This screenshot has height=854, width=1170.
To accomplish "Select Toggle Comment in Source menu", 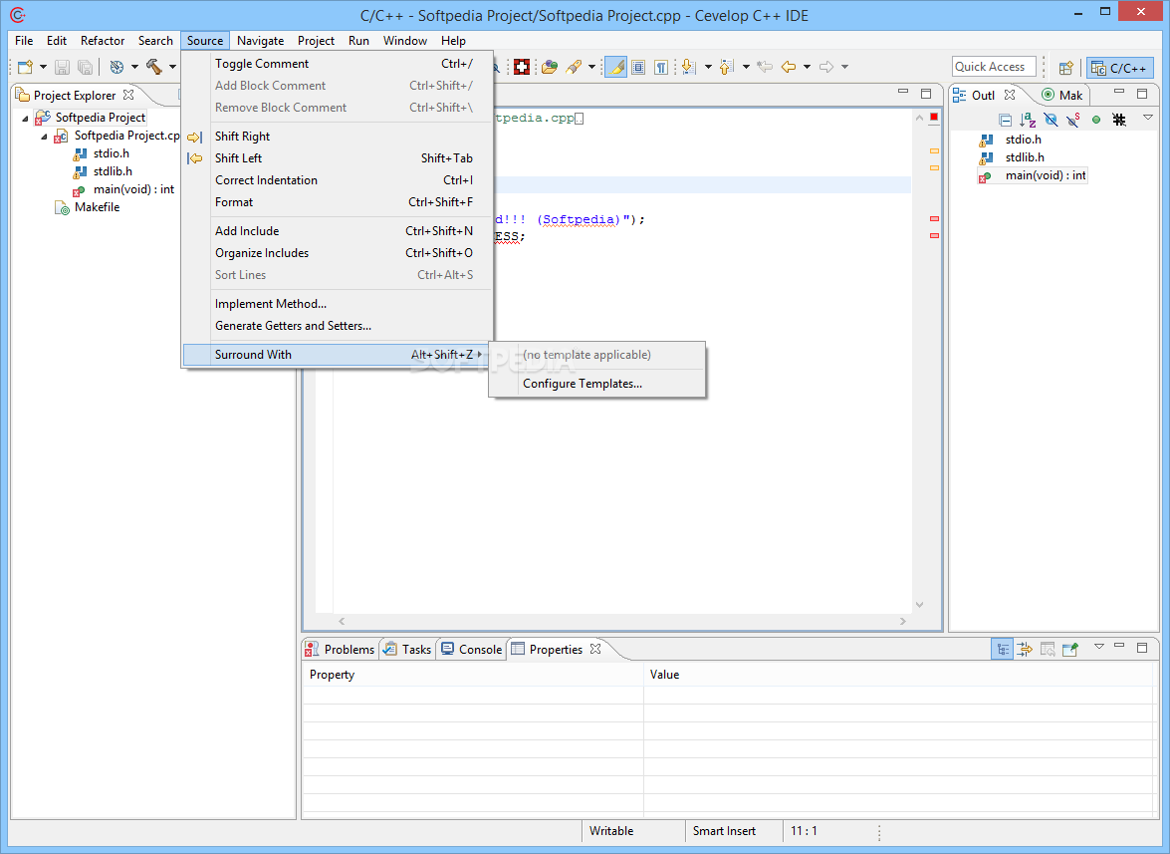I will pos(338,64).
